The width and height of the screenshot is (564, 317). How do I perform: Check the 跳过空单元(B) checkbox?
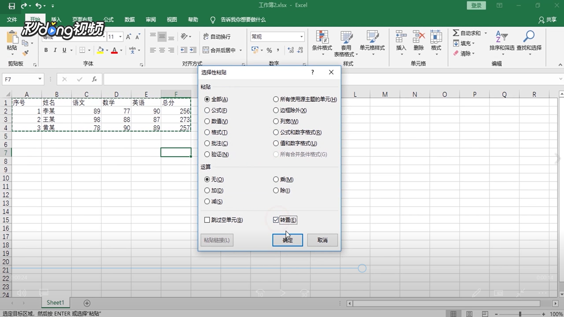(207, 220)
